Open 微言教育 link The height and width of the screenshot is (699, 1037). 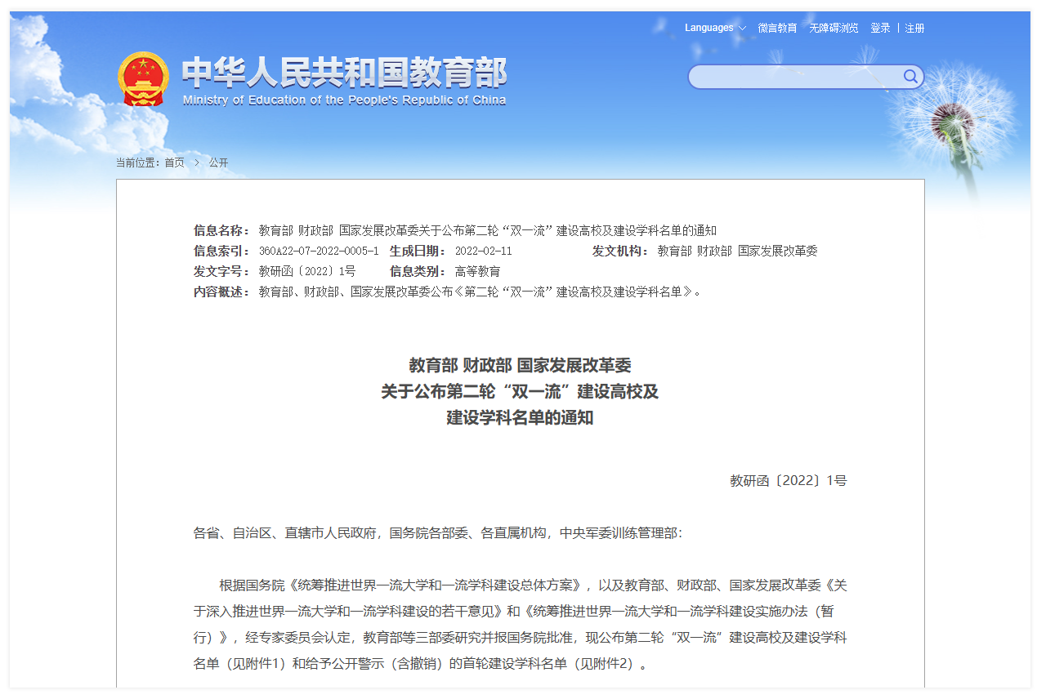tap(777, 28)
